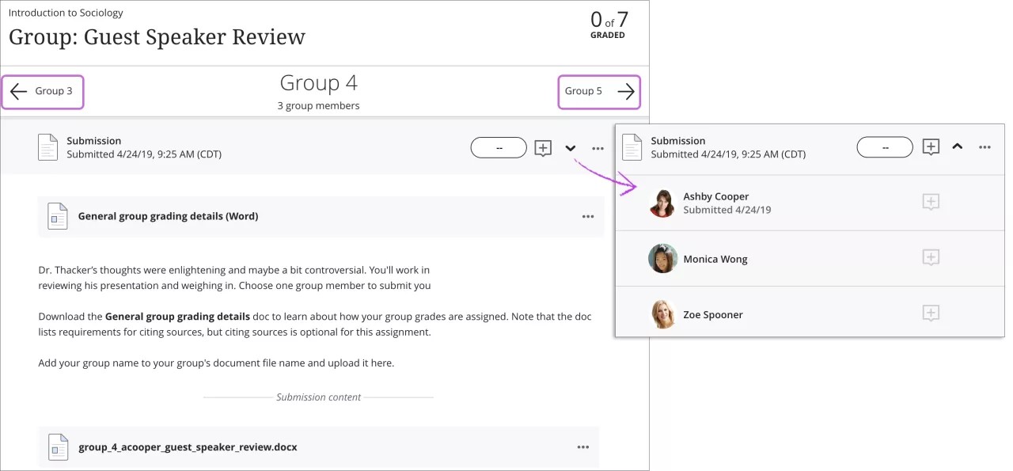The width and height of the screenshot is (1013, 471).
Task: Collapse the expanded member list with the up chevron
Action: (958, 147)
